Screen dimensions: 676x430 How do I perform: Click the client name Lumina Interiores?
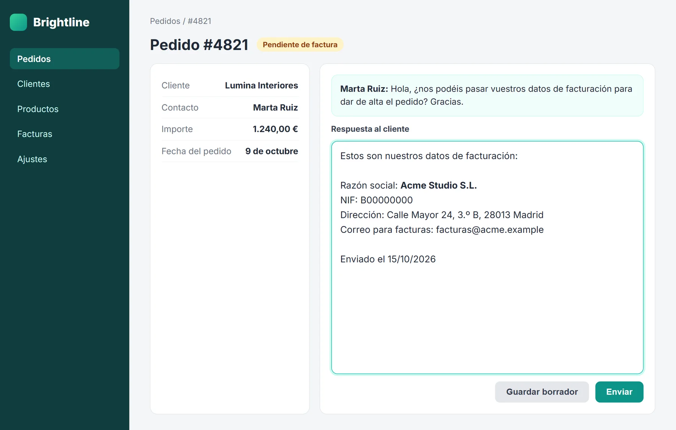tap(261, 85)
